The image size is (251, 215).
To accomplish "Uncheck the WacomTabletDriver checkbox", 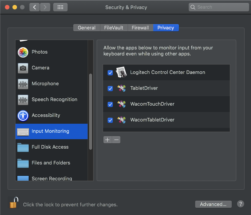I will point(110,120).
